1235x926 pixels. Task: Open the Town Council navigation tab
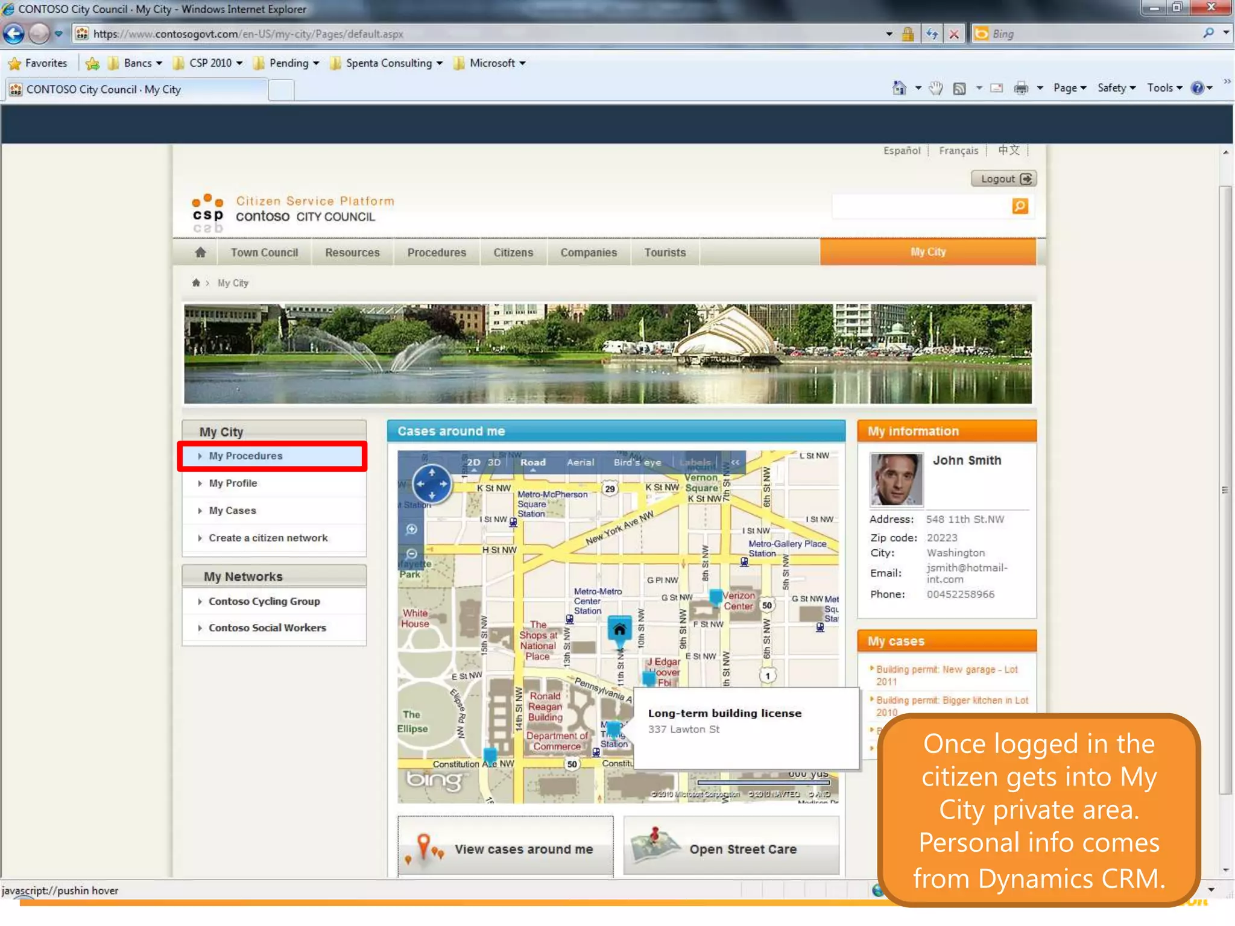coord(264,253)
